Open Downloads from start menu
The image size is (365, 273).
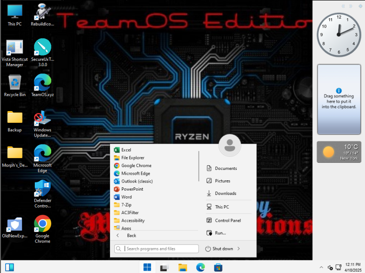click(222, 193)
